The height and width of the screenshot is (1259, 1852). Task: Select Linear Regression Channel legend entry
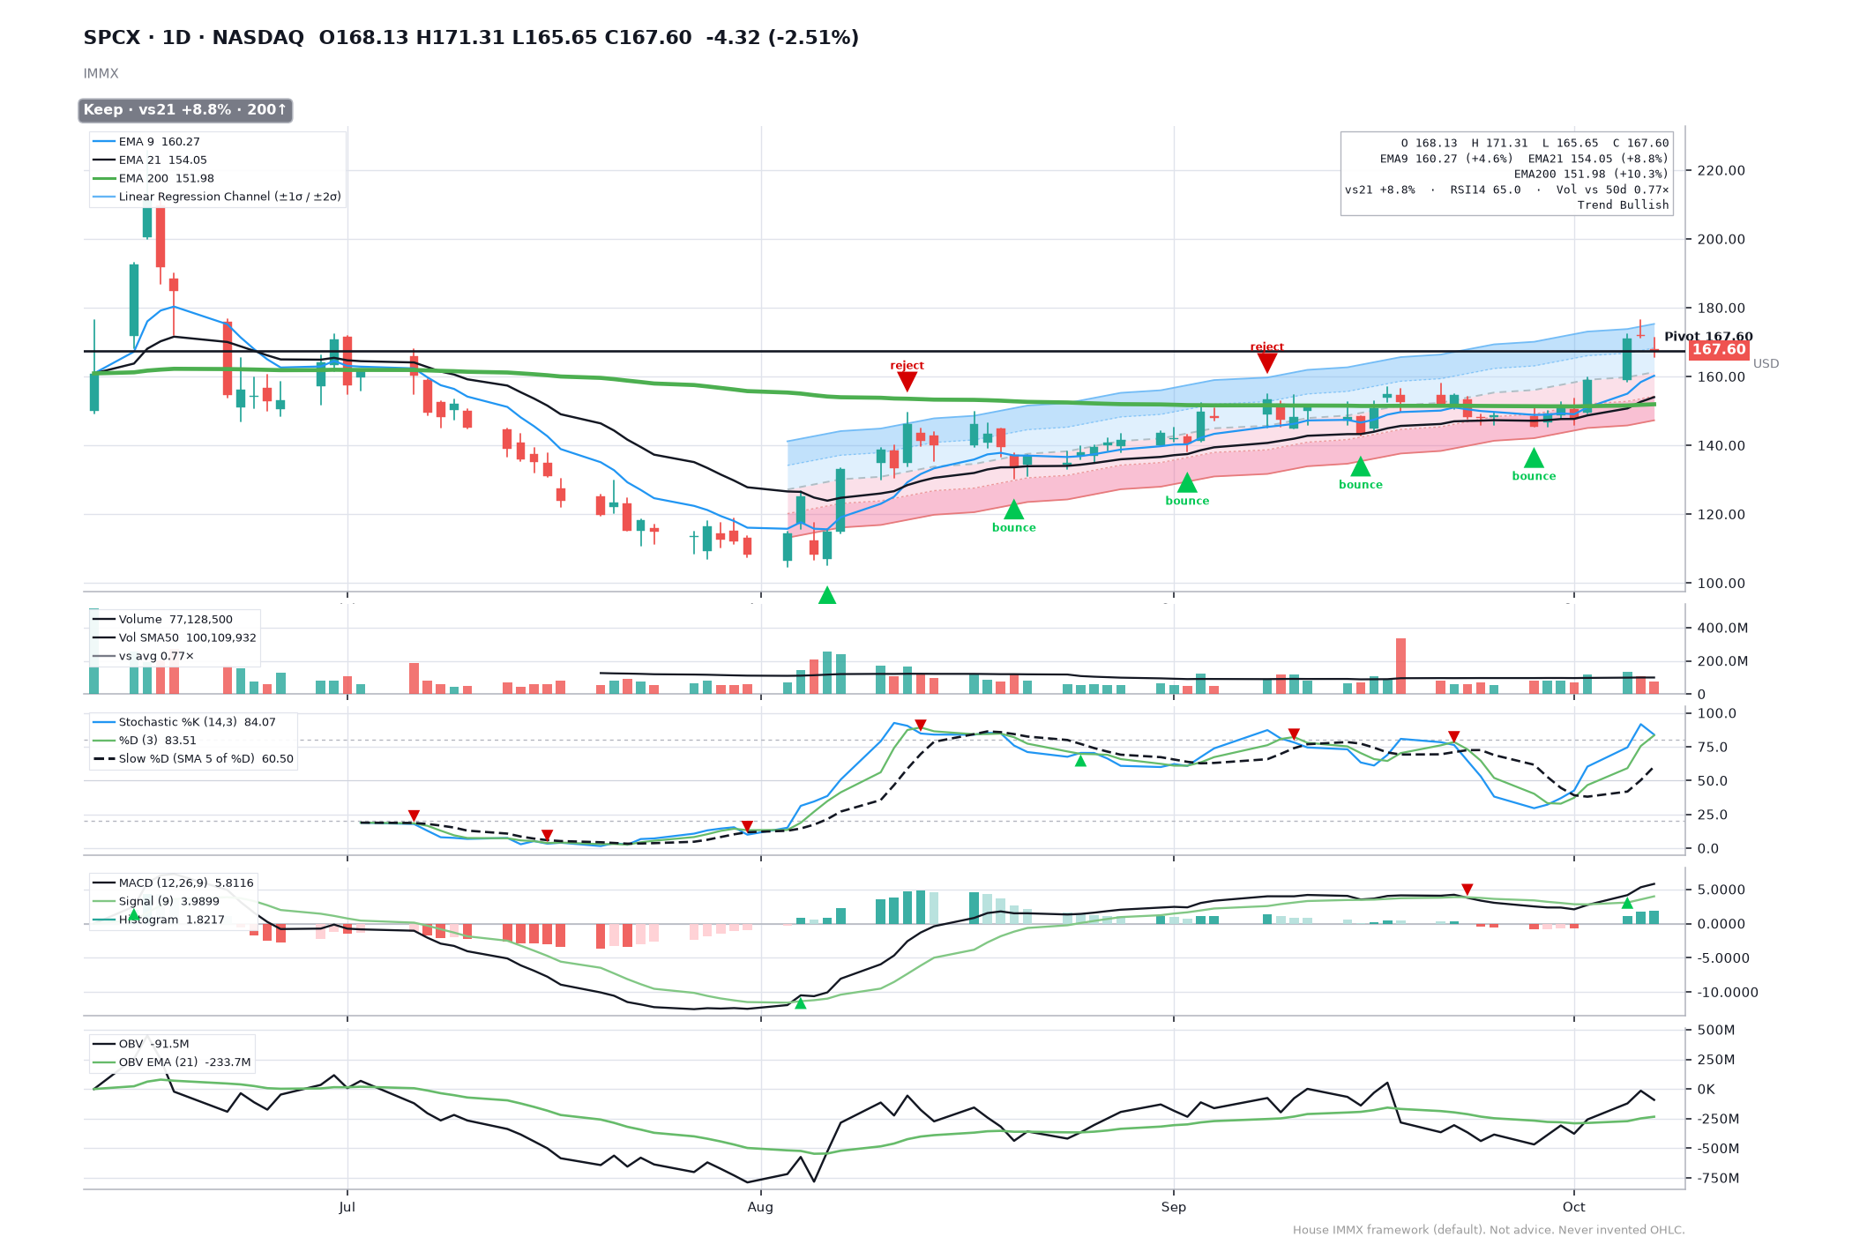(217, 197)
